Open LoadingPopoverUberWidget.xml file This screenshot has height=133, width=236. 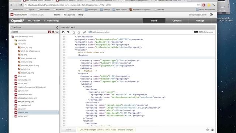click(x=30, y=87)
